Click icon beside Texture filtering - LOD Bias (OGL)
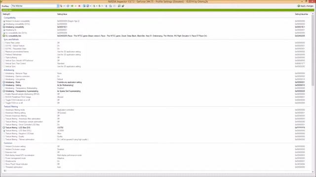This screenshot has width=316, height=177. point(4,131)
